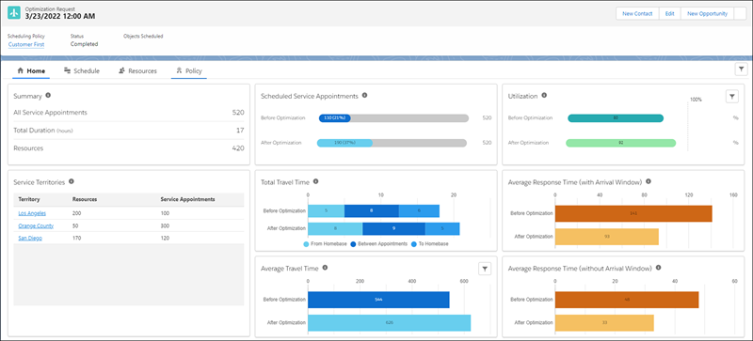Screen dimensions: 753x341
Task: Click the All Service Appointments value 520
Action: [x=238, y=113]
